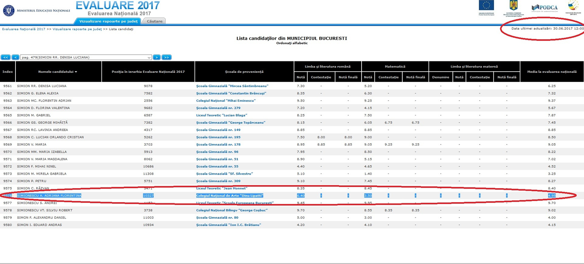This screenshot has width=584, height=264.
Task: Click the PODCA logo
Action: coord(544,8)
